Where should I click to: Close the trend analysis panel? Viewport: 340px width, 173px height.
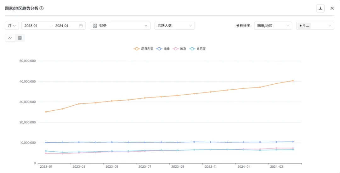(332, 8)
